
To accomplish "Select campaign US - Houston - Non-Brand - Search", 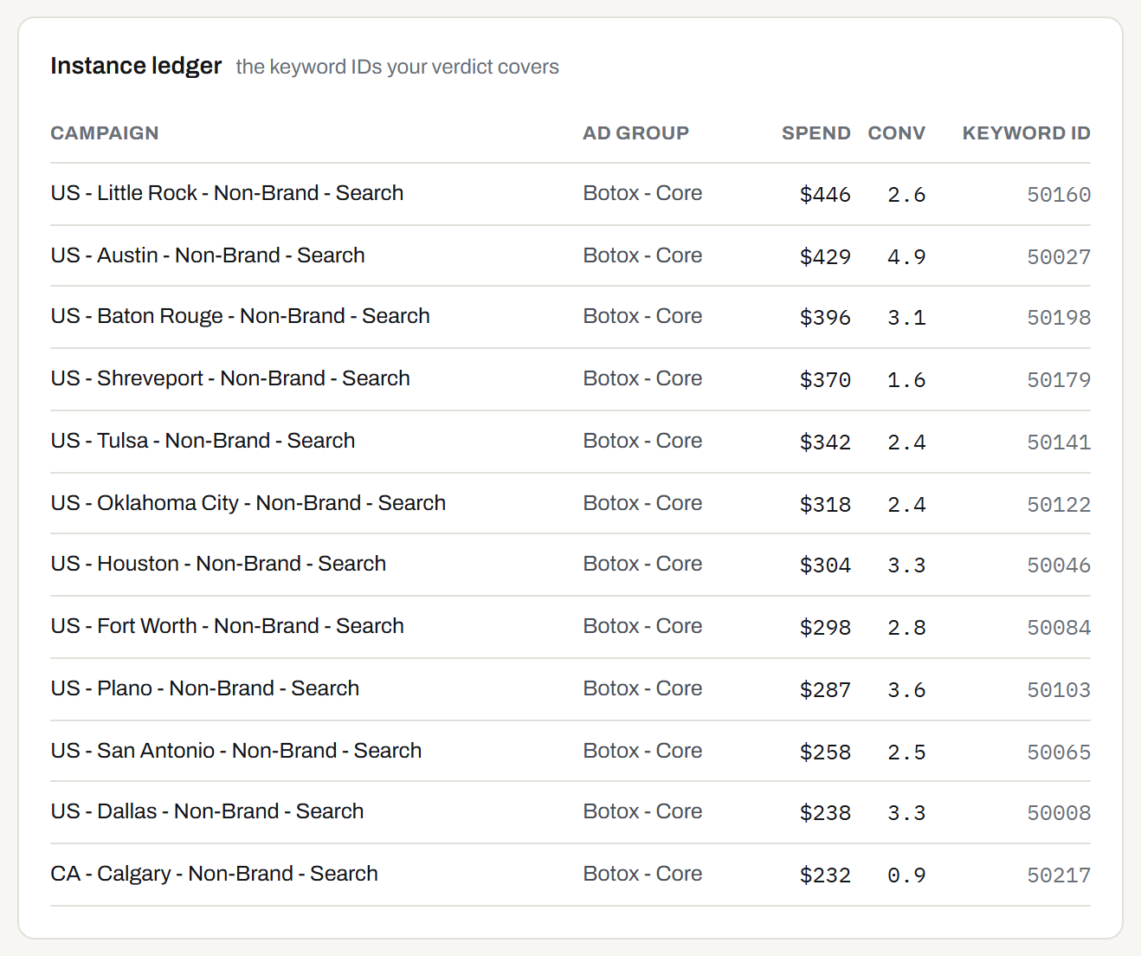I will pyautogui.click(x=219, y=564).
